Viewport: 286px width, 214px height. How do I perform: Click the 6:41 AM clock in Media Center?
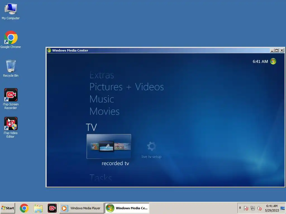tap(260, 62)
